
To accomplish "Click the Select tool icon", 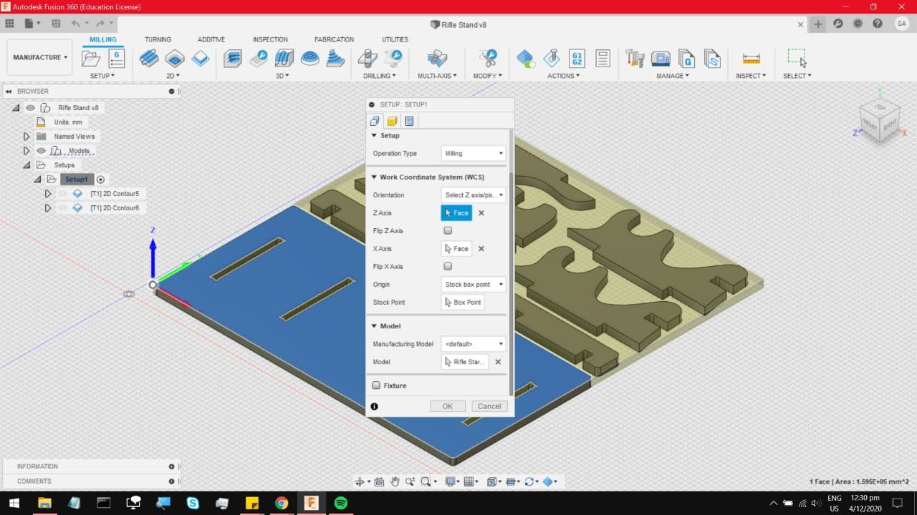I will 797,58.
